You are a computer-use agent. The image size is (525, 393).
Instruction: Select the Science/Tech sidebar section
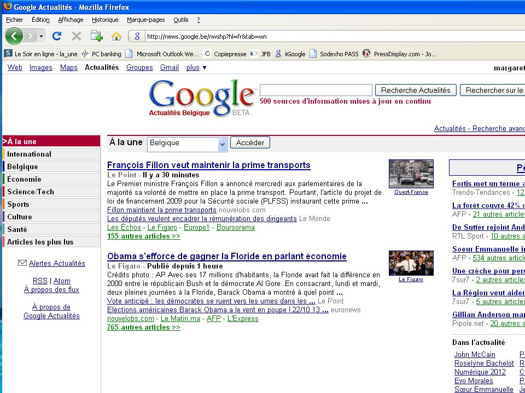click(x=51, y=192)
